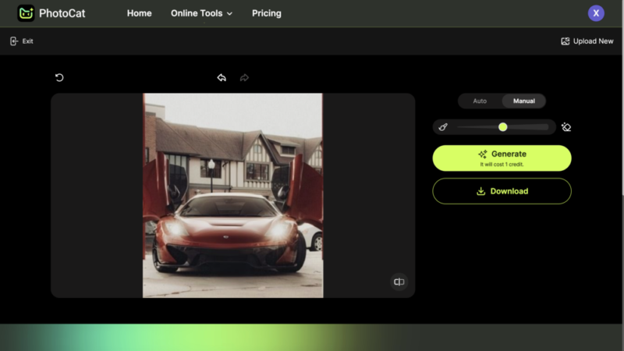Redo the edit with forward arrow

tap(244, 78)
